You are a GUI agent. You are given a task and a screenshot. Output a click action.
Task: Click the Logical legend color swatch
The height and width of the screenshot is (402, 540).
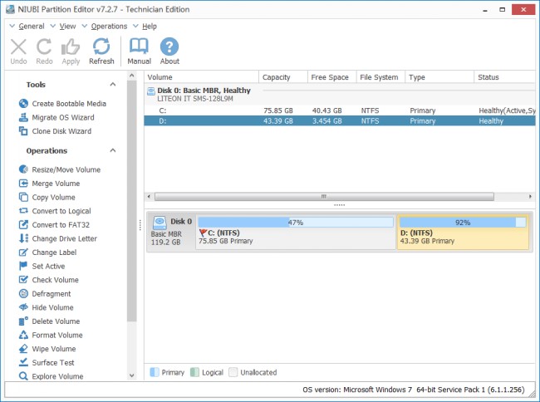[x=194, y=372]
